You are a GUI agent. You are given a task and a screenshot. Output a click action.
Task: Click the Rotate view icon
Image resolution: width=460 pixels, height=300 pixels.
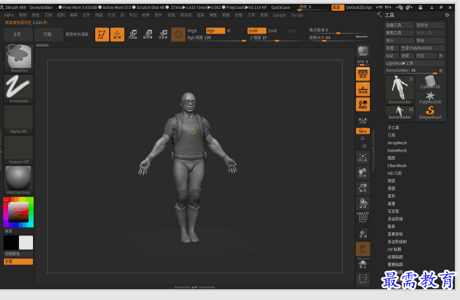[363, 203]
